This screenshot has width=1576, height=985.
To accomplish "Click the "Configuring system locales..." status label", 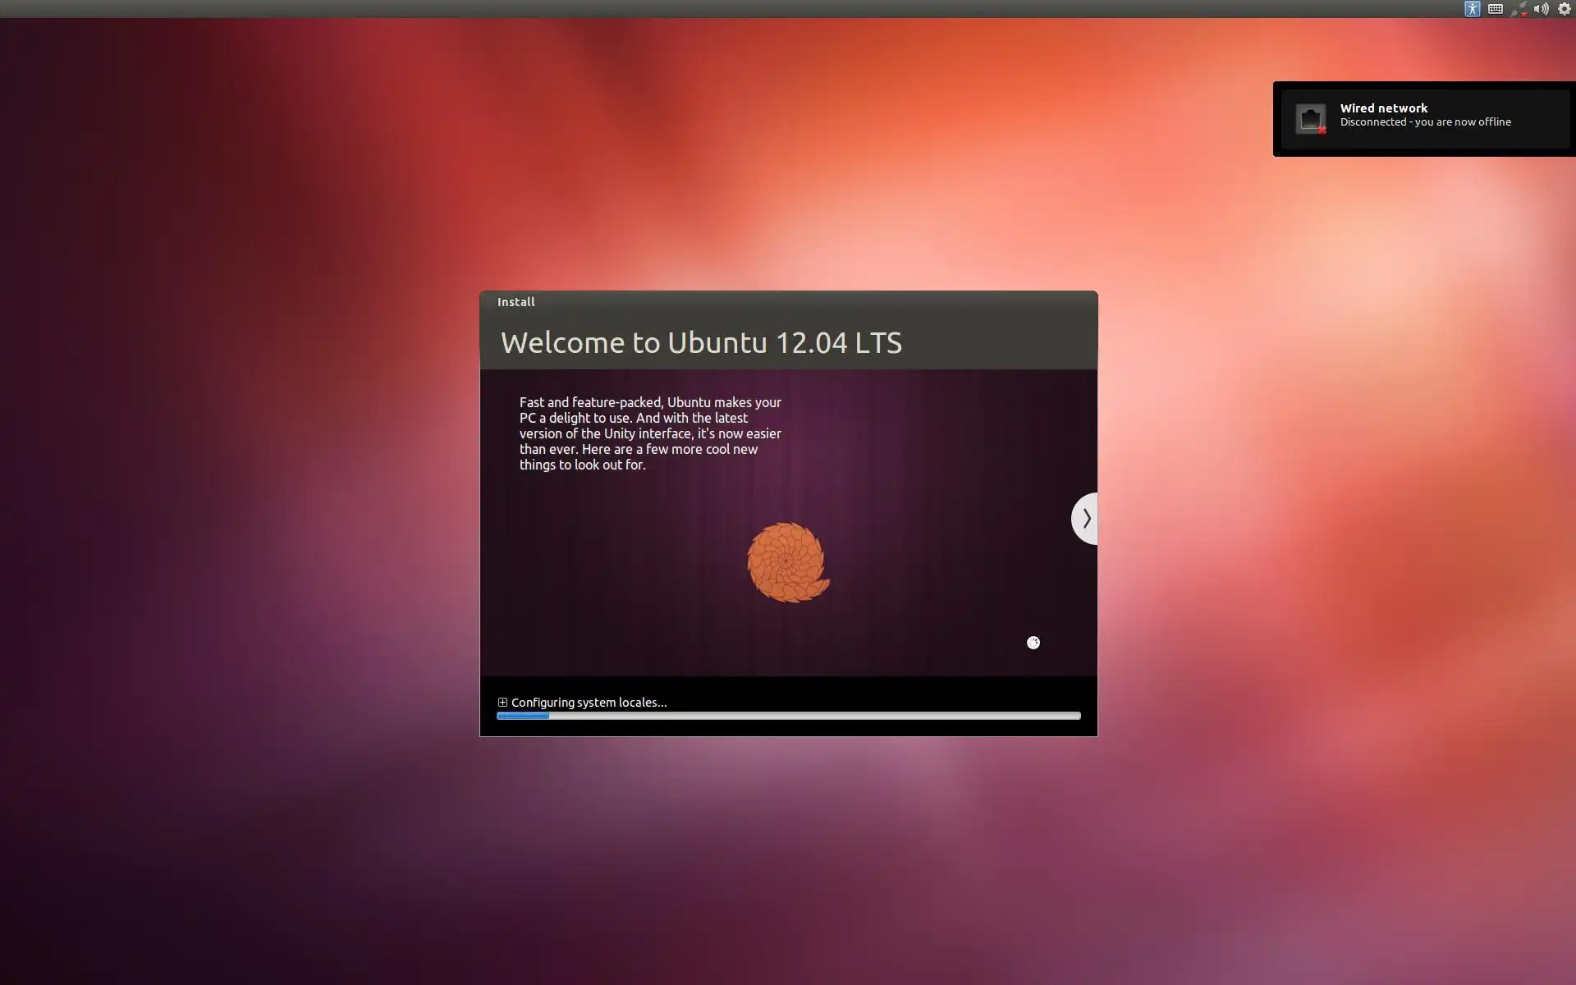I will pyautogui.click(x=589, y=703).
